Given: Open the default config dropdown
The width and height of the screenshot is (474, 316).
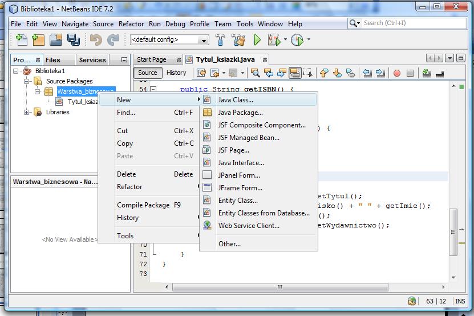Looking at the screenshot, I should (204, 41).
